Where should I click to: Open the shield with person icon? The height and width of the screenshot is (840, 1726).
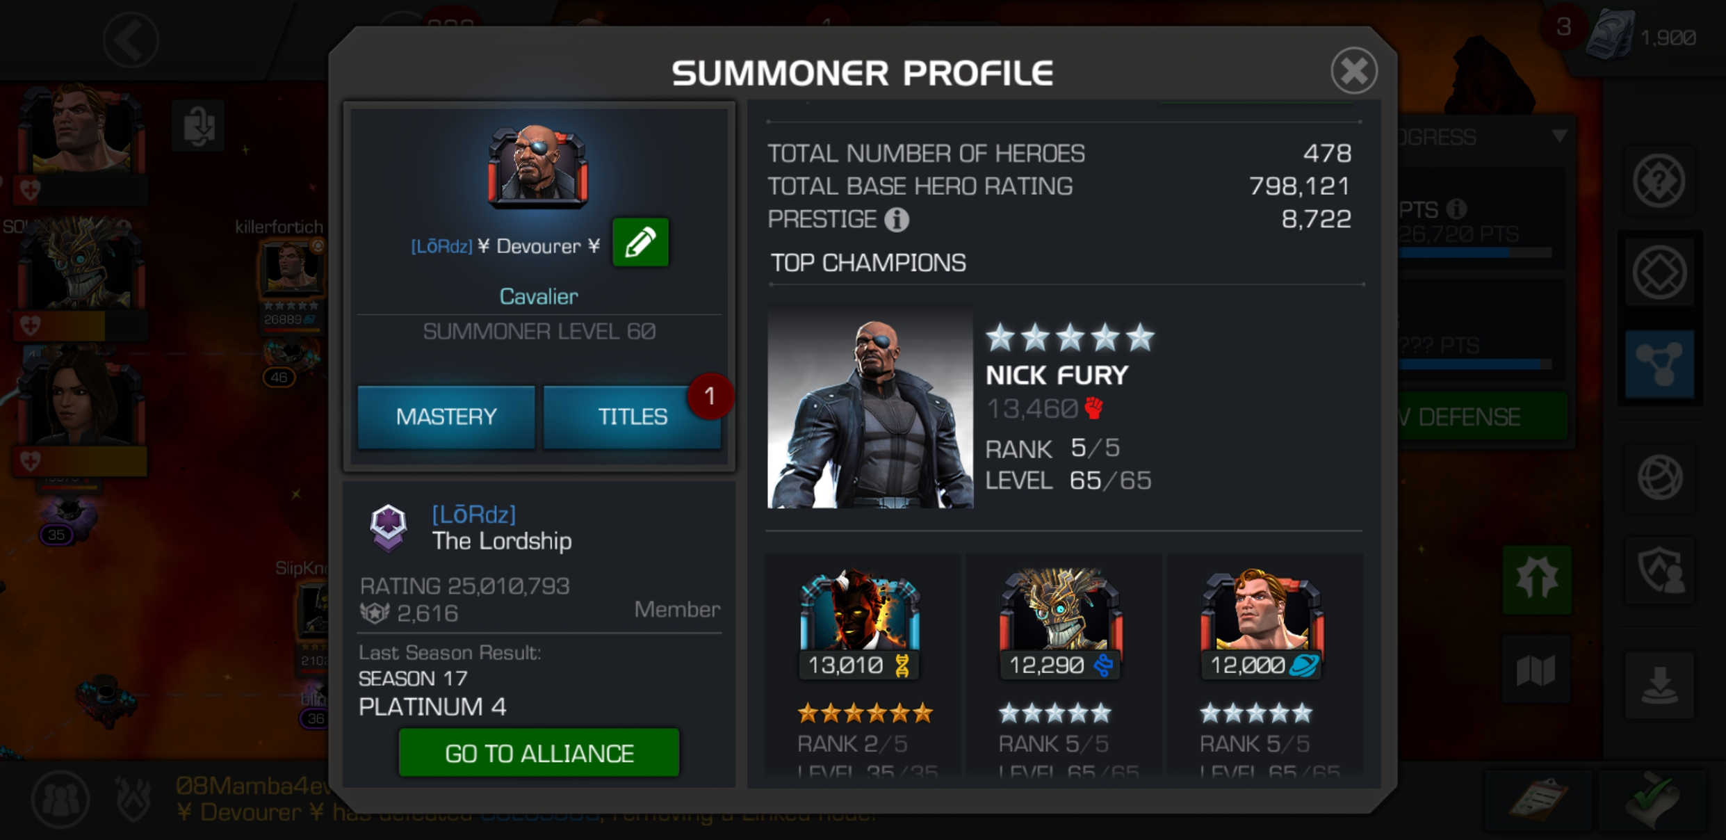click(x=1659, y=571)
